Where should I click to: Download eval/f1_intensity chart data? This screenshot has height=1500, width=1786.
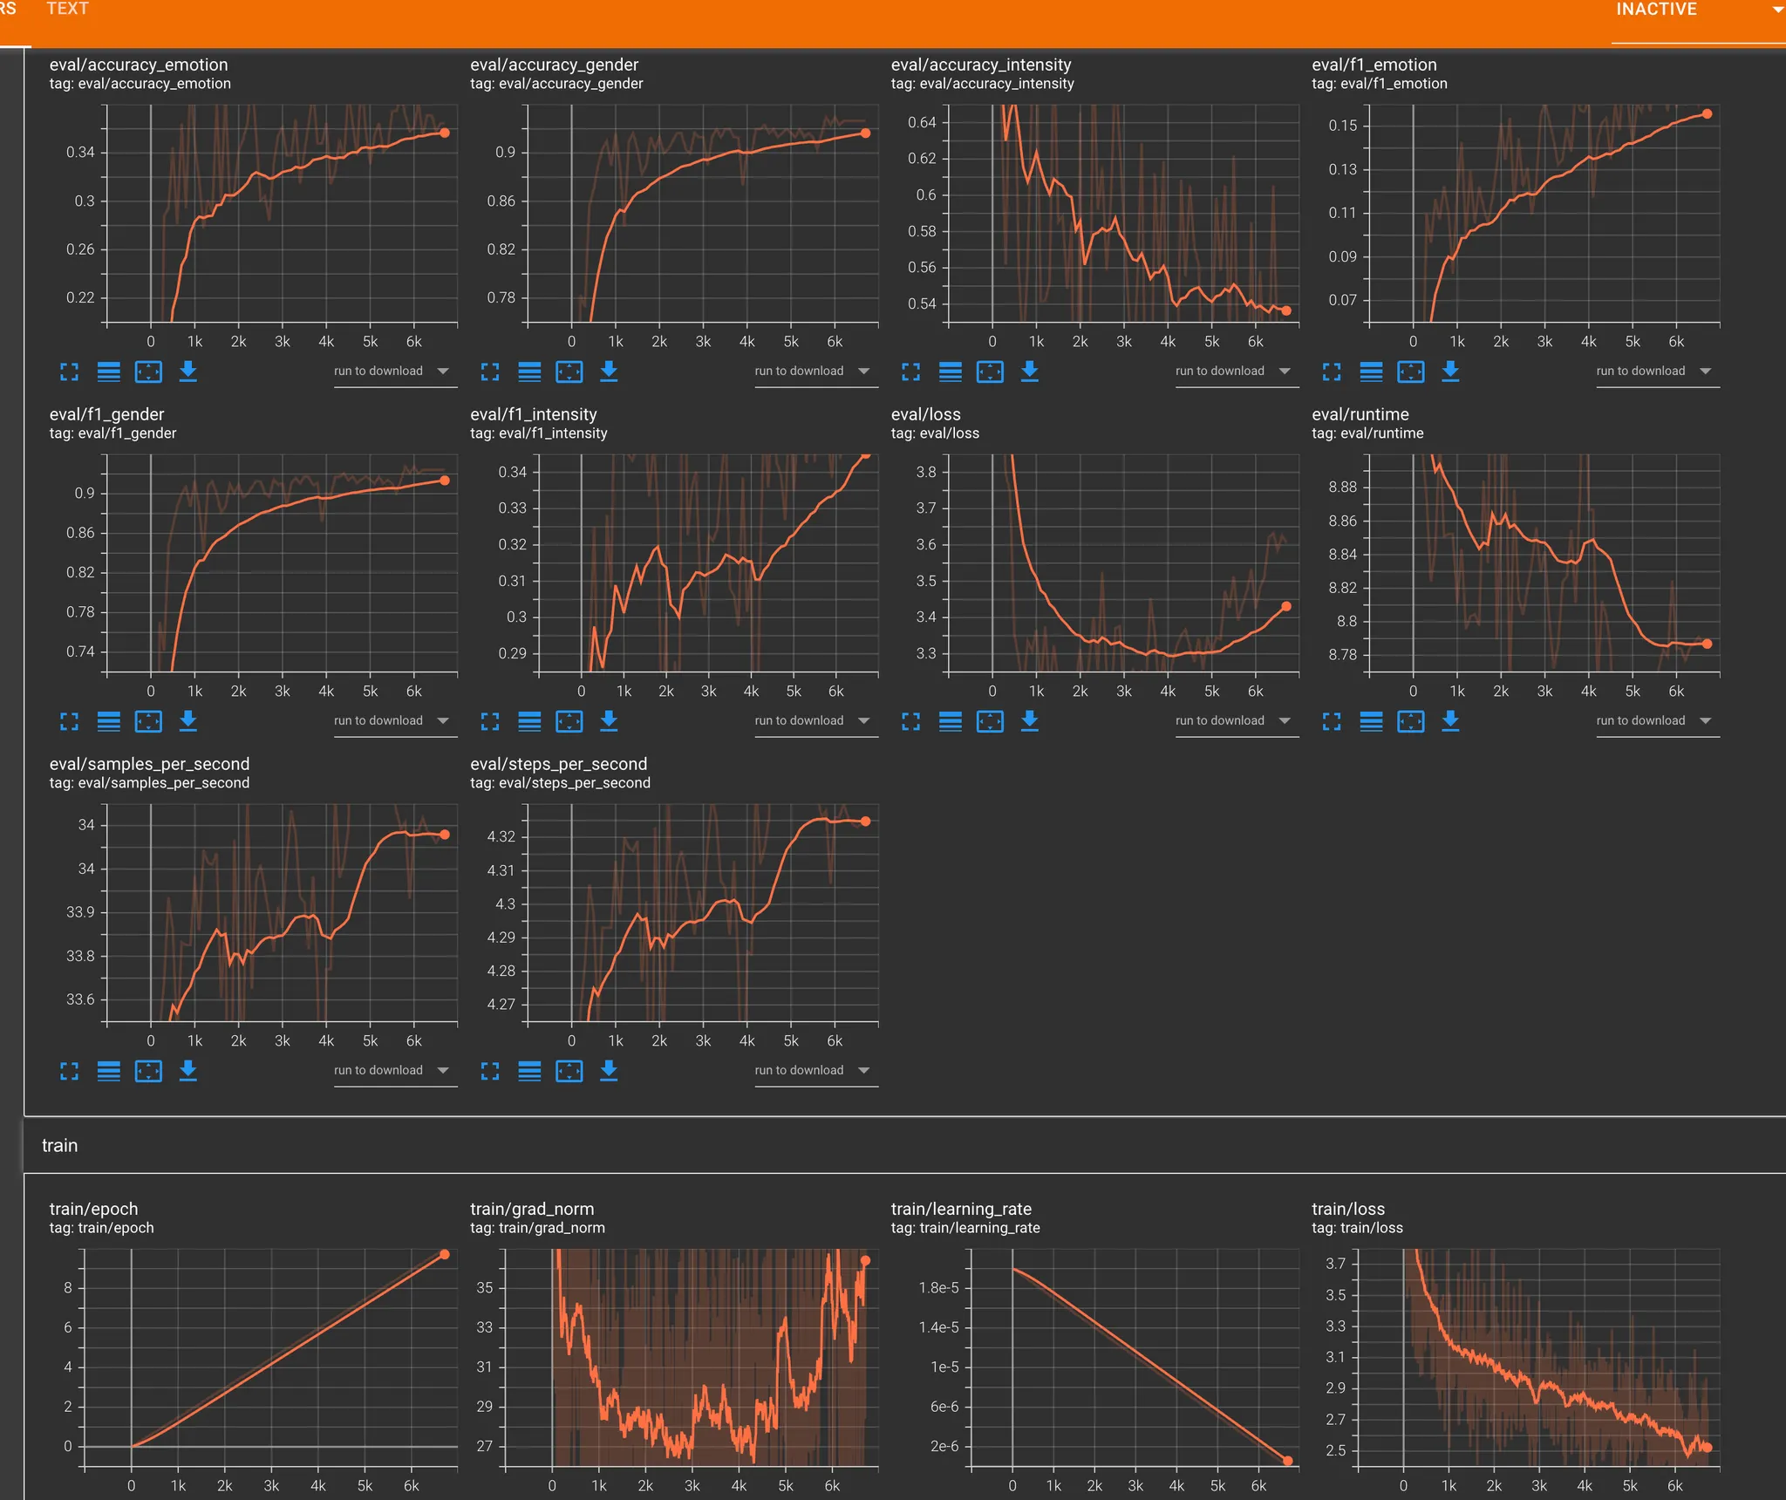(x=609, y=722)
